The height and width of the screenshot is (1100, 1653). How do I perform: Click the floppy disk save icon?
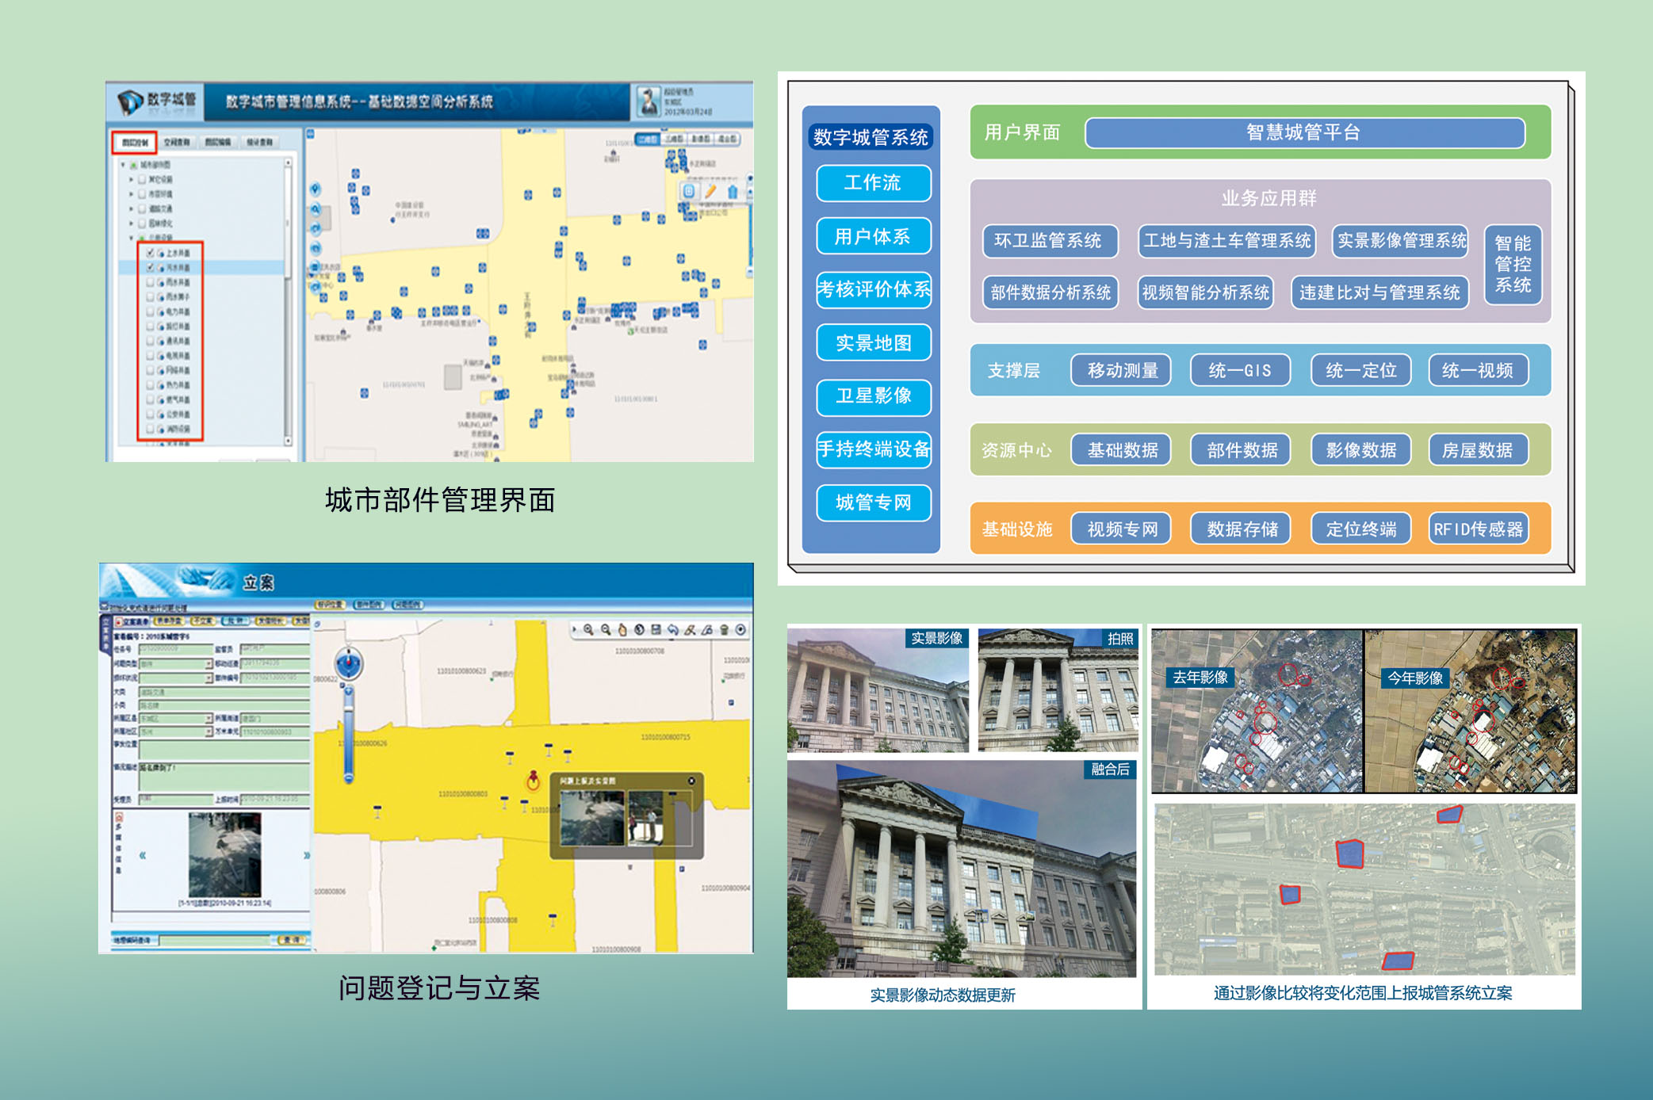click(656, 630)
